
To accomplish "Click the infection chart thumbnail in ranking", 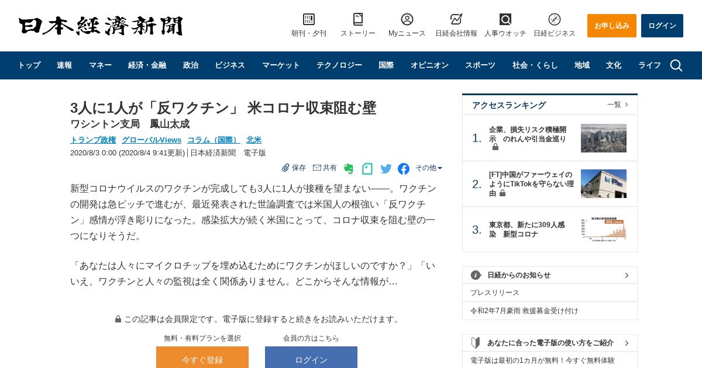I will (x=604, y=228).
